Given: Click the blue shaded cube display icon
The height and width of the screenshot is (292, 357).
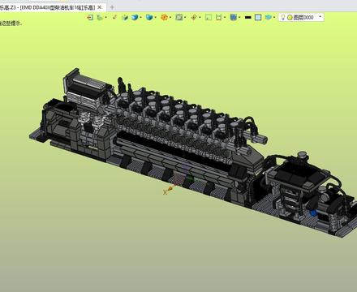Looking at the screenshot, I should 135,17.
